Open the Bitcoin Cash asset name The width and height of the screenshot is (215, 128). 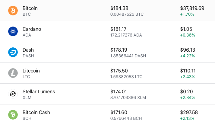pos(36,112)
